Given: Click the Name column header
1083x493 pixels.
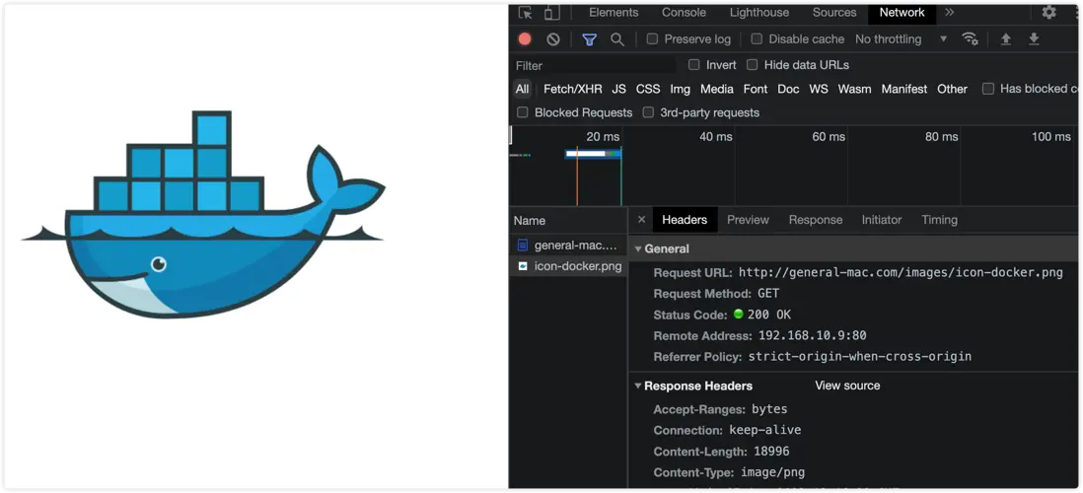Looking at the screenshot, I should tap(530, 220).
